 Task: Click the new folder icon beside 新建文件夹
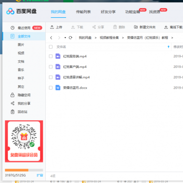pyautogui.click(x=136, y=27)
